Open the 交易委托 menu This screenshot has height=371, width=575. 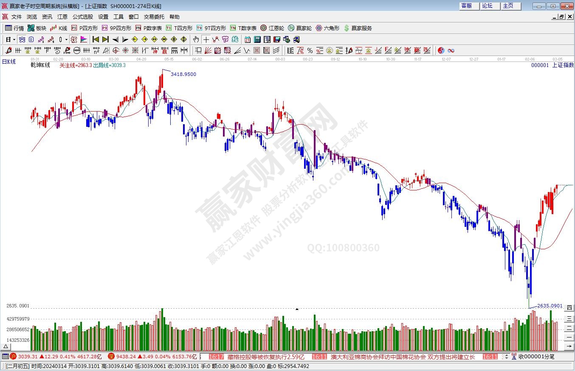click(x=154, y=17)
